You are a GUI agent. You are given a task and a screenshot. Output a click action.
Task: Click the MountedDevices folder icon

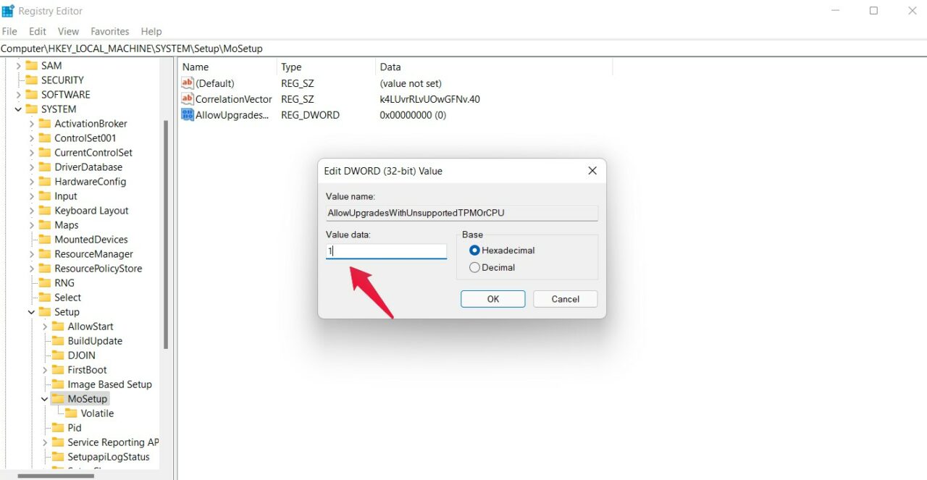coord(45,239)
